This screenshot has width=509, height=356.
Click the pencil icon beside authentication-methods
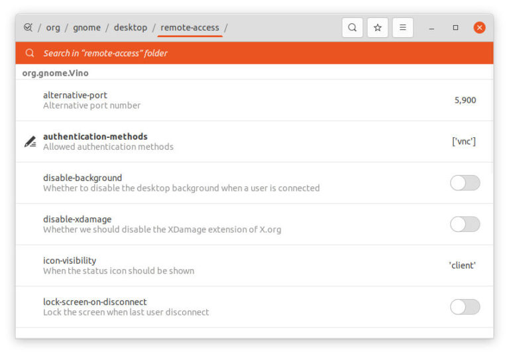pyautogui.click(x=30, y=141)
